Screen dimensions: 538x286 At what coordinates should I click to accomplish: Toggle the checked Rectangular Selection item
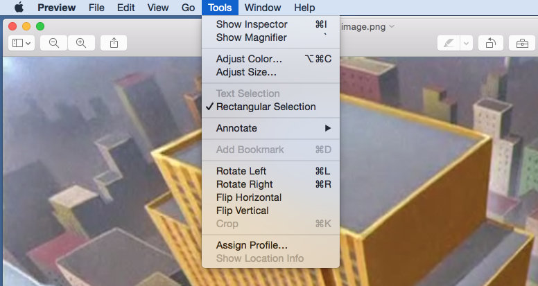point(266,107)
